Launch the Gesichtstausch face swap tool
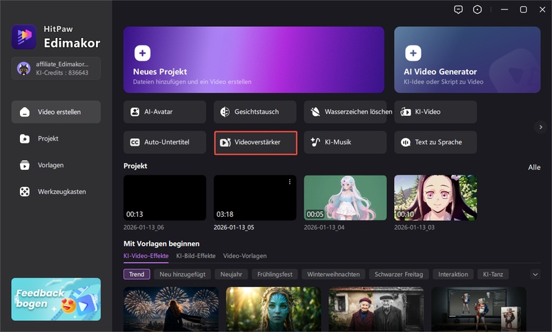Image resolution: width=552 pixels, height=332 pixels. (255, 112)
